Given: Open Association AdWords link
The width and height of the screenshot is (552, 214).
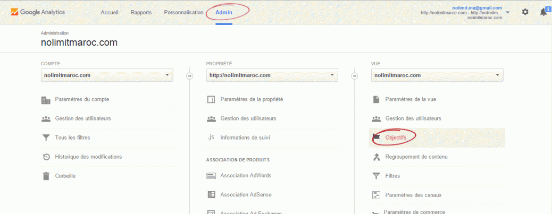Looking at the screenshot, I should coord(245,176).
